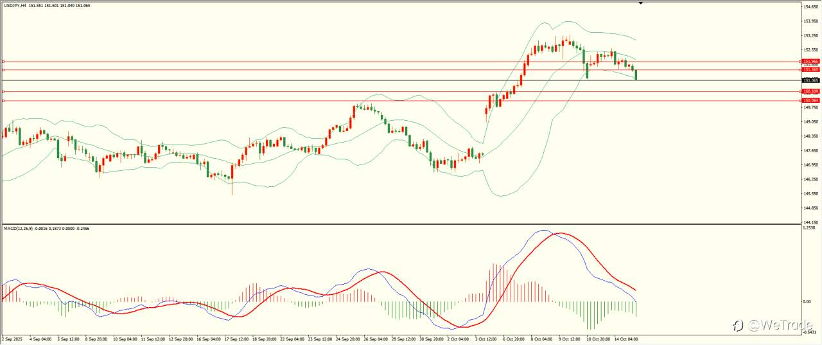This screenshot has height=345, width=822.
Task: Select left handle of 151.965 horizontal line
Action: [4, 62]
